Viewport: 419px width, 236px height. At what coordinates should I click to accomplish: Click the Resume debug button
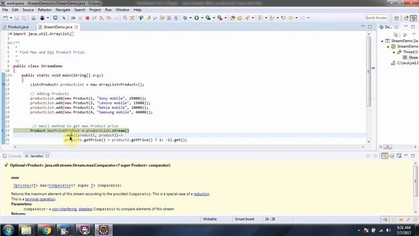(73, 18)
